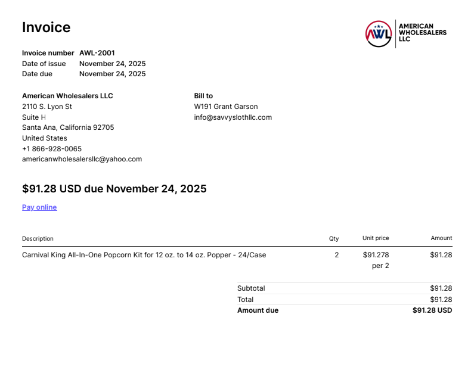Open the Pay online link
This screenshot has height=383, width=474.
(39, 207)
